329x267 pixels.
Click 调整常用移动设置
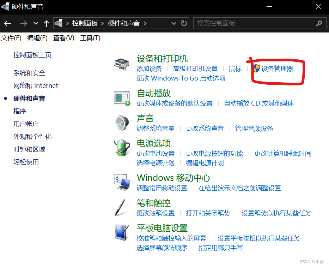(x=162, y=188)
